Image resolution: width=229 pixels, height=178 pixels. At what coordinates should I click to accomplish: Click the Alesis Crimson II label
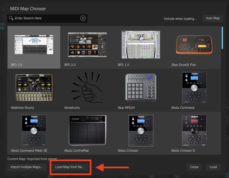183,151
